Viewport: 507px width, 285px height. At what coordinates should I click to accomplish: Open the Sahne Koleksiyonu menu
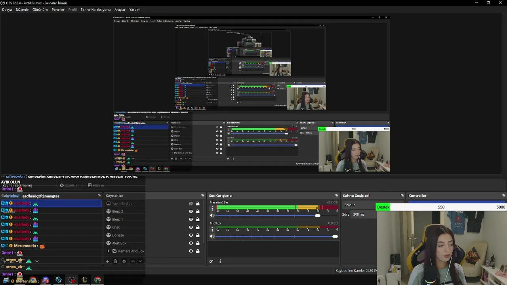coord(95,9)
